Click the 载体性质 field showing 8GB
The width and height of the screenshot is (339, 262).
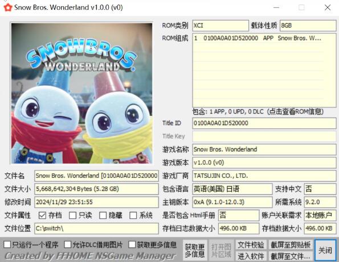[x=308, y=26]
